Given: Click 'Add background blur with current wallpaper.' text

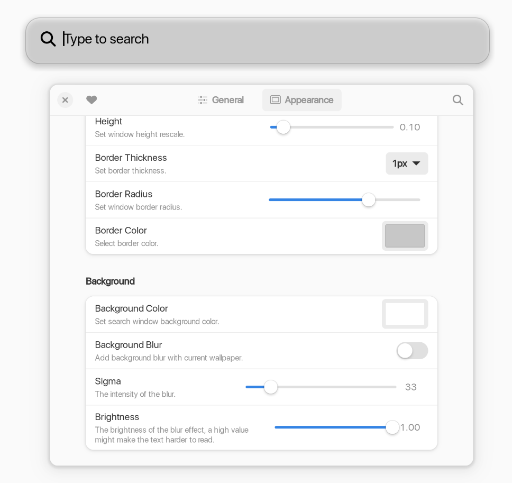Looking at the screenshot, I should pos(169,358).
